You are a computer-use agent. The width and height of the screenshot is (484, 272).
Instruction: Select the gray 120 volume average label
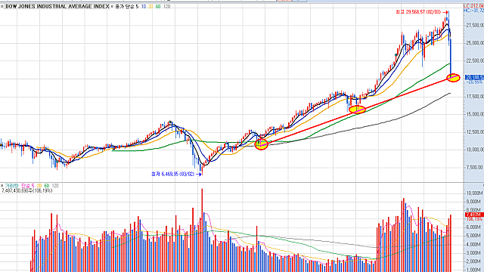coord(55,186)
